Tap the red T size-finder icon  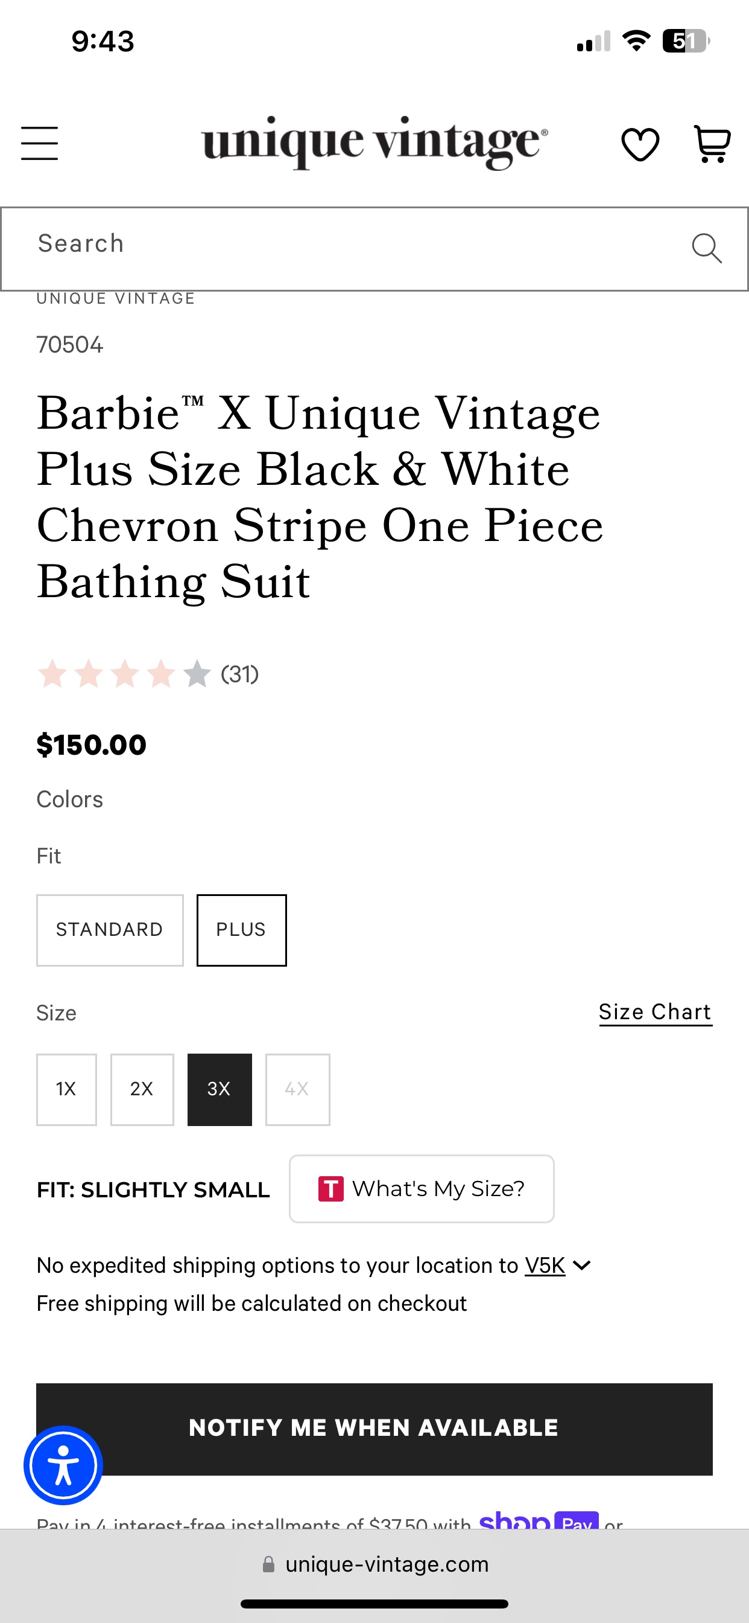point(331,1189)
